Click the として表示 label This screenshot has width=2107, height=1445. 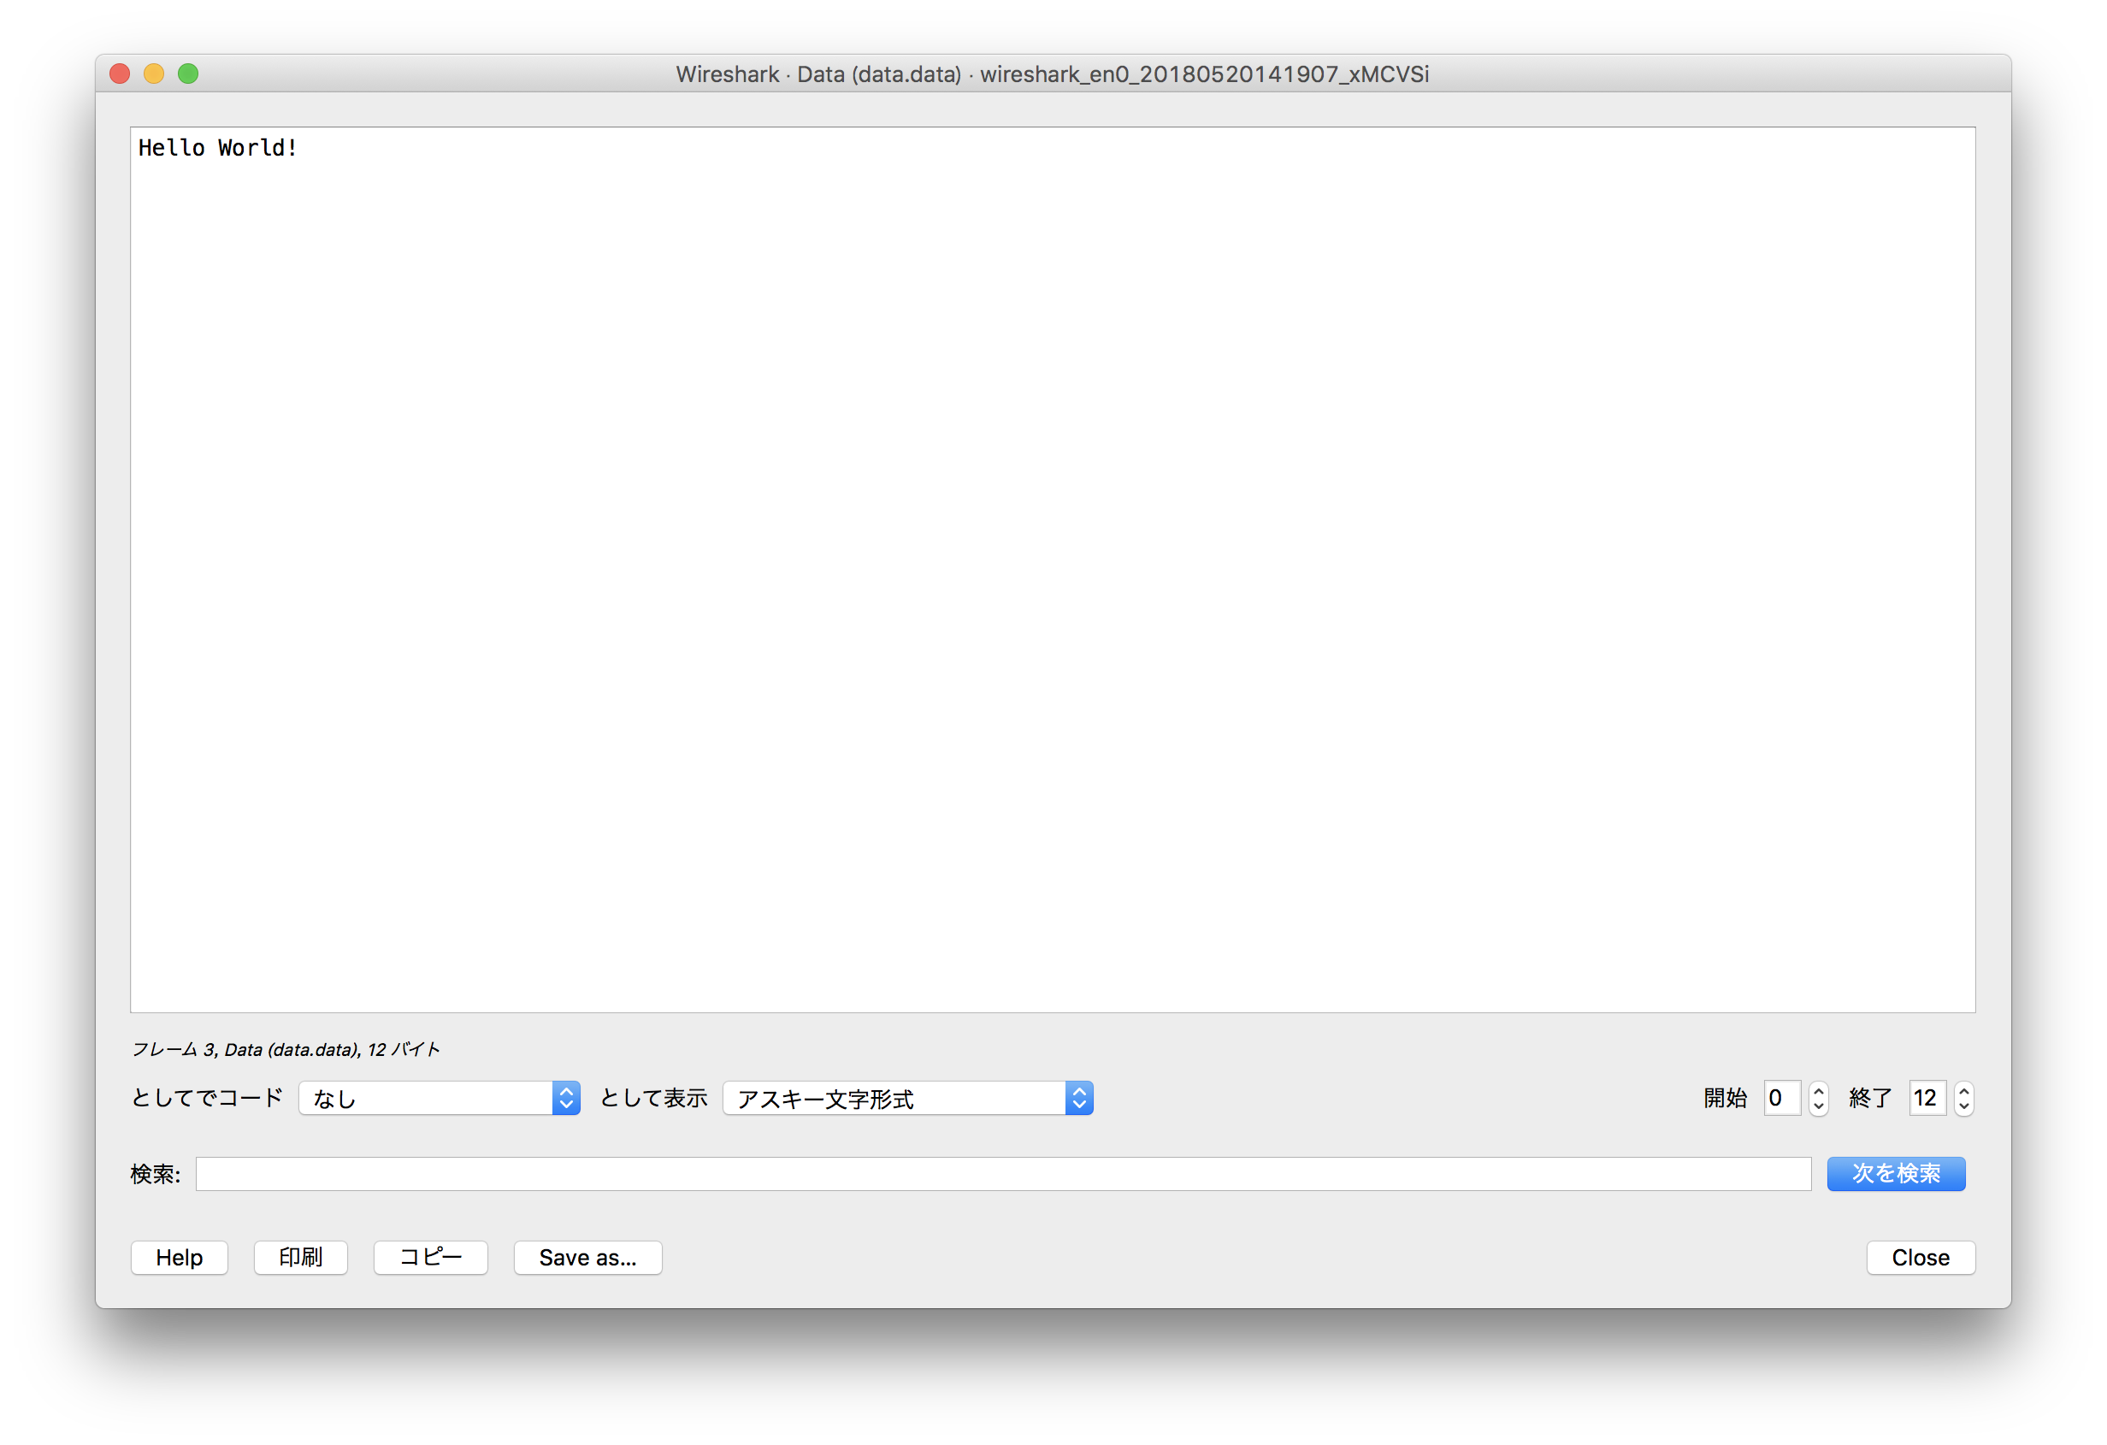[x=653, y=1098]
